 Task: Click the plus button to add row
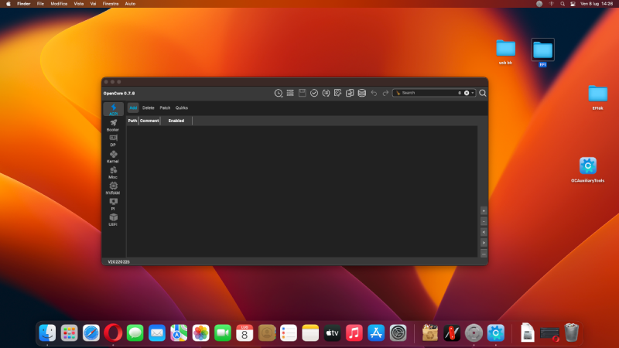tap(484, 210)
